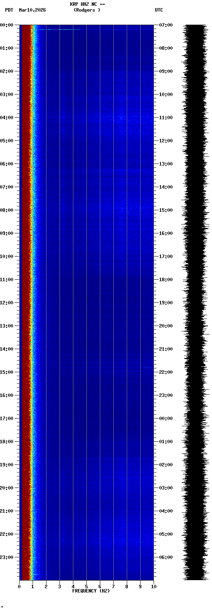
Task: Click the 10:00 label on PDT axis
Action: click(7, 257)
